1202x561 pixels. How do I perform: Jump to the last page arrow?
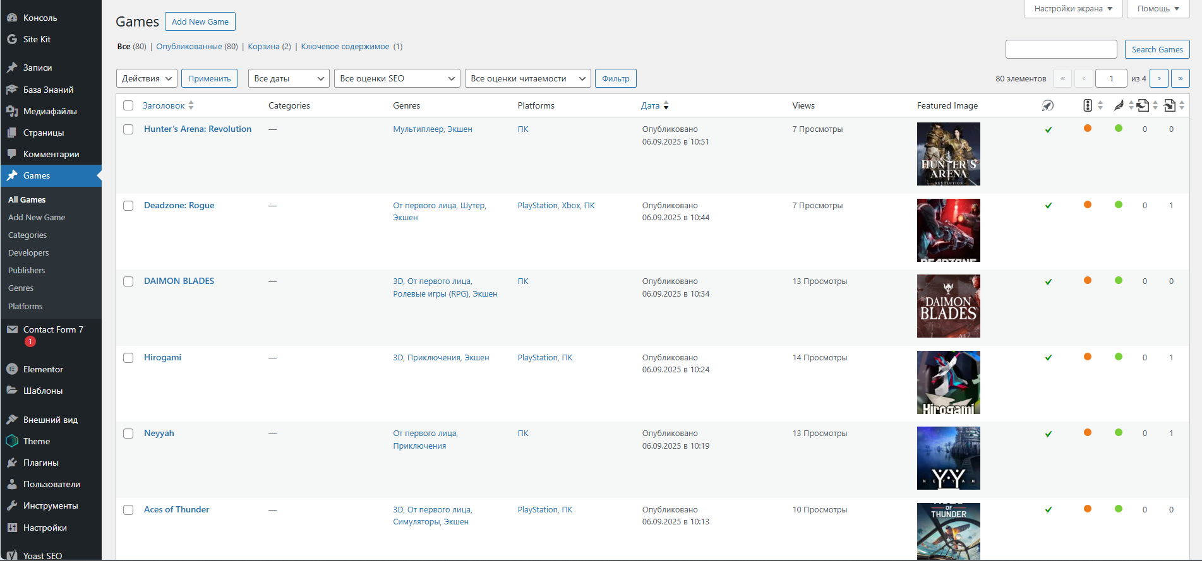tap(1181, 78)
